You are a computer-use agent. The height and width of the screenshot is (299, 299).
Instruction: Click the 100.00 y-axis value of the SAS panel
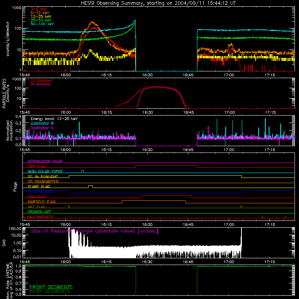[x=15, y=229]
